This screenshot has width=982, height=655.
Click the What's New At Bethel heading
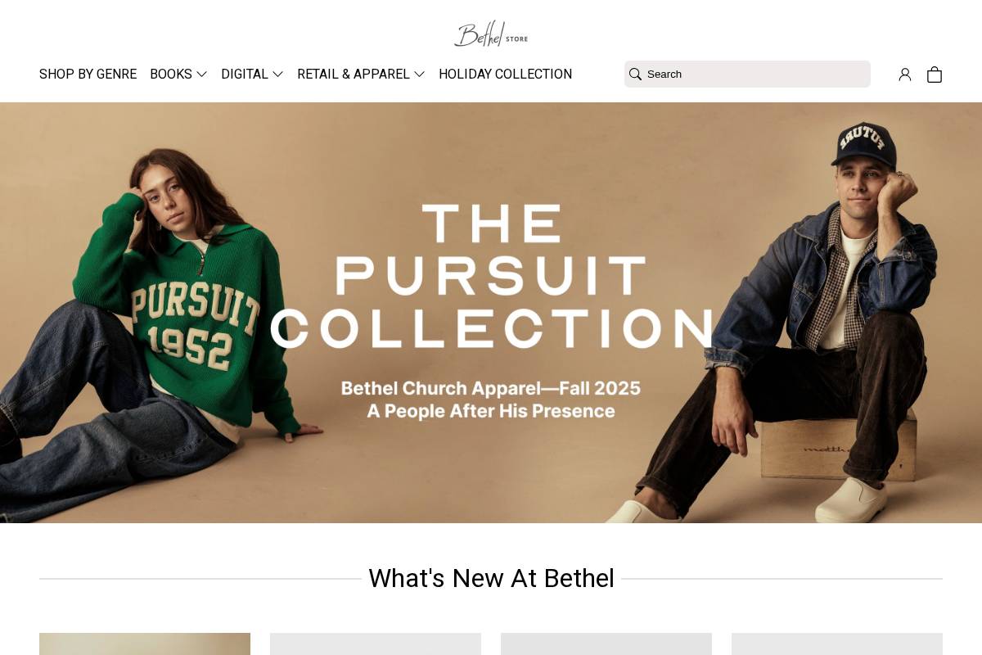point(491,578)
